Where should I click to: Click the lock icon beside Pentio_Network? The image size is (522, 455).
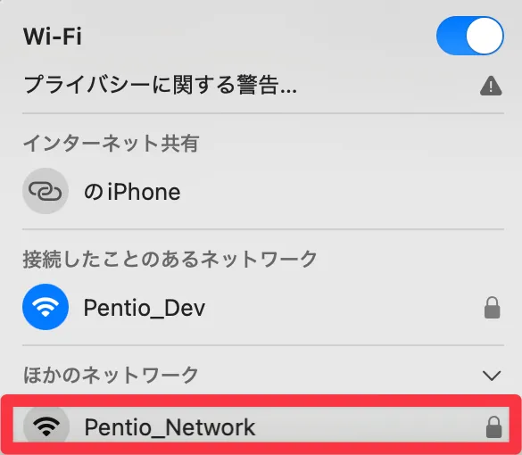[x=493, y=427]
